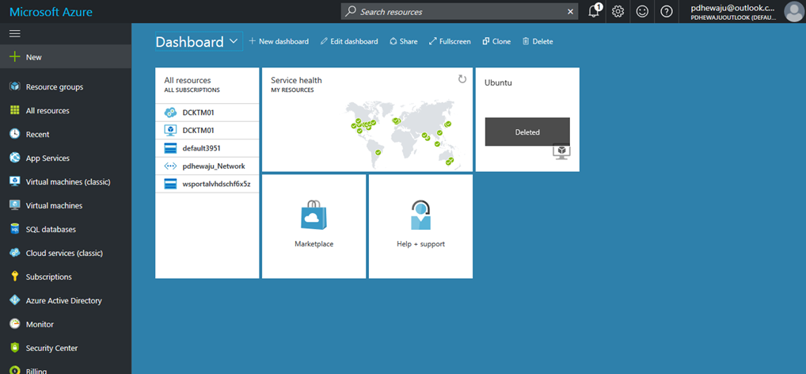This screenshot has width=806, height=374.
Task: Click the Subscriptions key icon
Action: coord(15,277)
